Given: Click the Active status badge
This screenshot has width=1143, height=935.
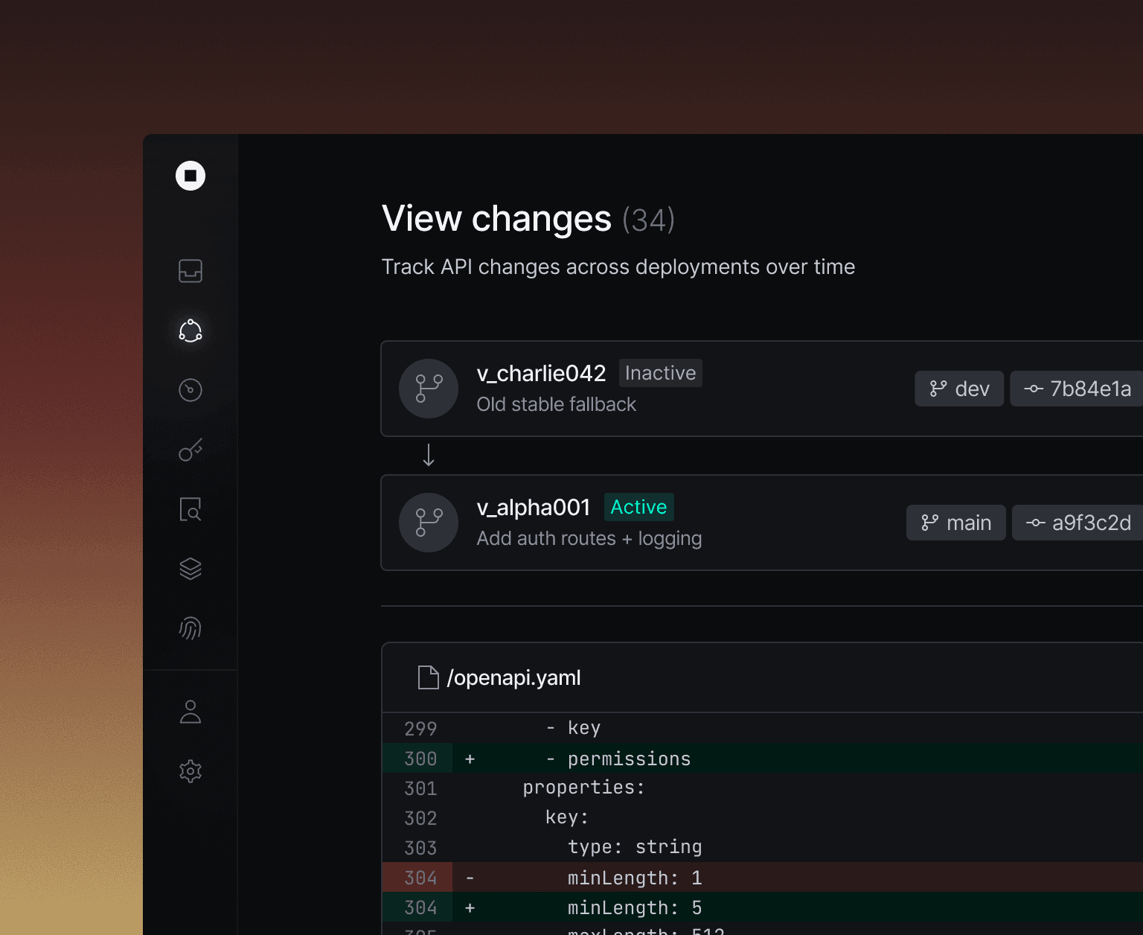Looking at the screenshot, I should [x=638, y=507].
